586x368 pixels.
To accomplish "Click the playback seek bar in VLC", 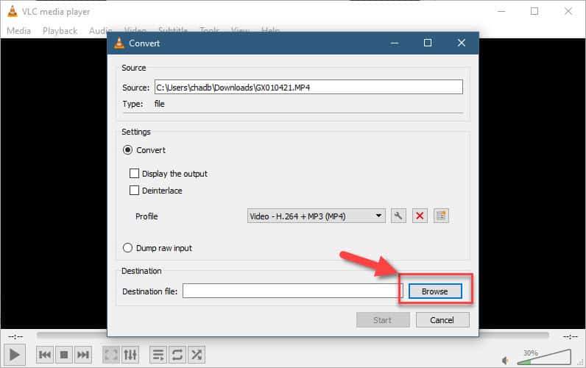I will pyautogui.click(x=292, y=335).
